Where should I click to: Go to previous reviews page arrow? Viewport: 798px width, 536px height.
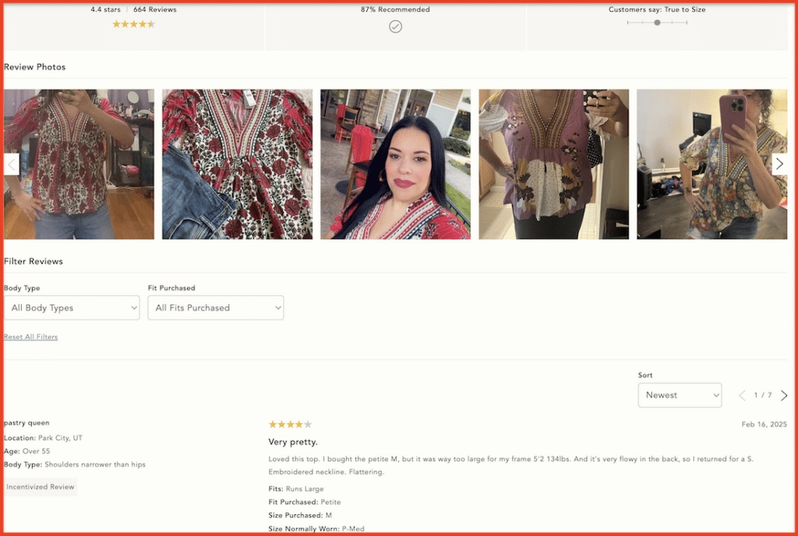pos(742,395)
